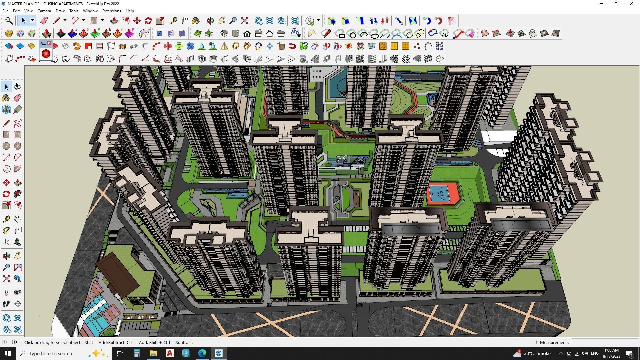This screenshot has width=640, height=360.
Task: Choose the 3D Text tool
Action: click(x=18, y=242)
